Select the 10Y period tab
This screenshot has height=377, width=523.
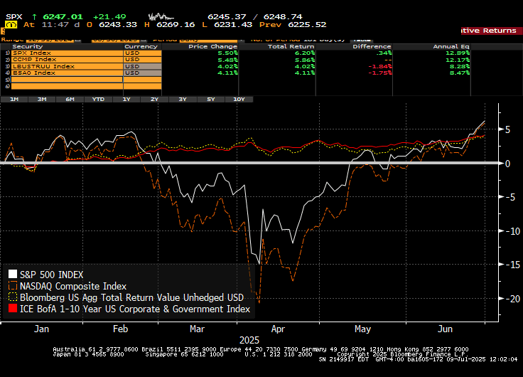coord(239,99)
